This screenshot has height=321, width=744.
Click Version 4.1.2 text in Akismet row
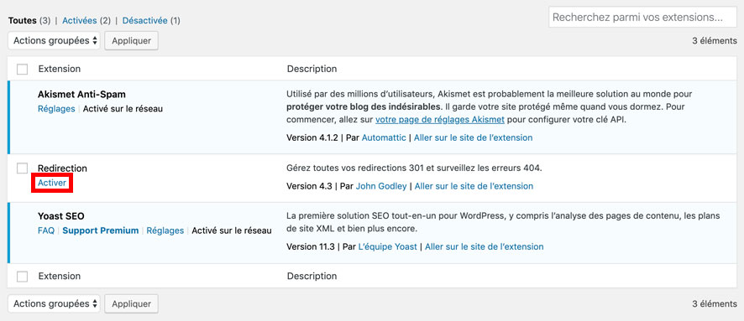[x=312, y=137]
